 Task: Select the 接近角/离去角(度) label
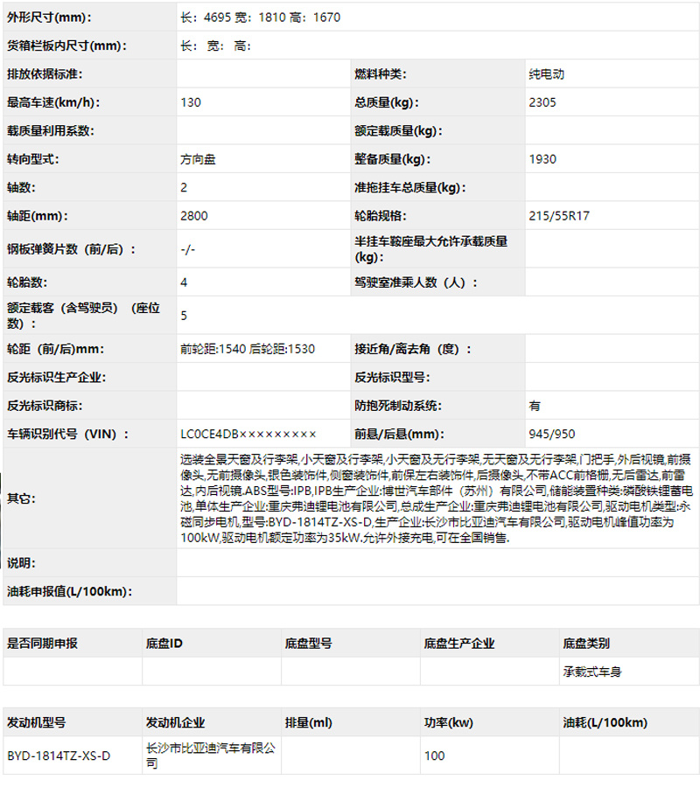pos(413,349)
